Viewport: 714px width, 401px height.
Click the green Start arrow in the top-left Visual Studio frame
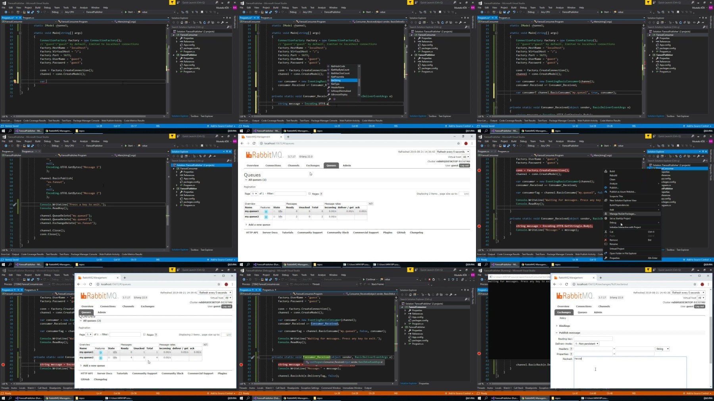126,12
